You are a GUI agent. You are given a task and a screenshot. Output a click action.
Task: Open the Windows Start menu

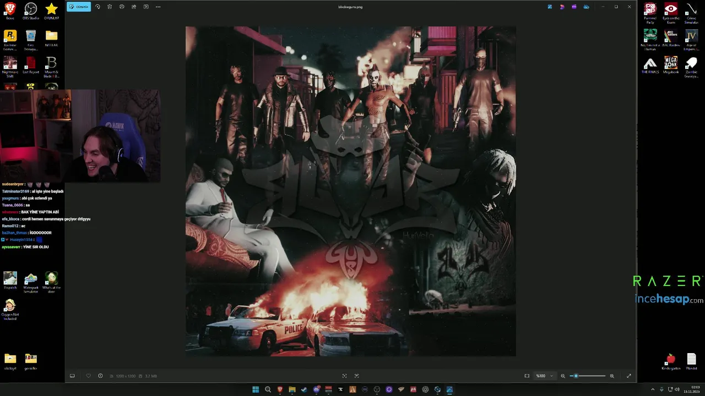(256, 389)
